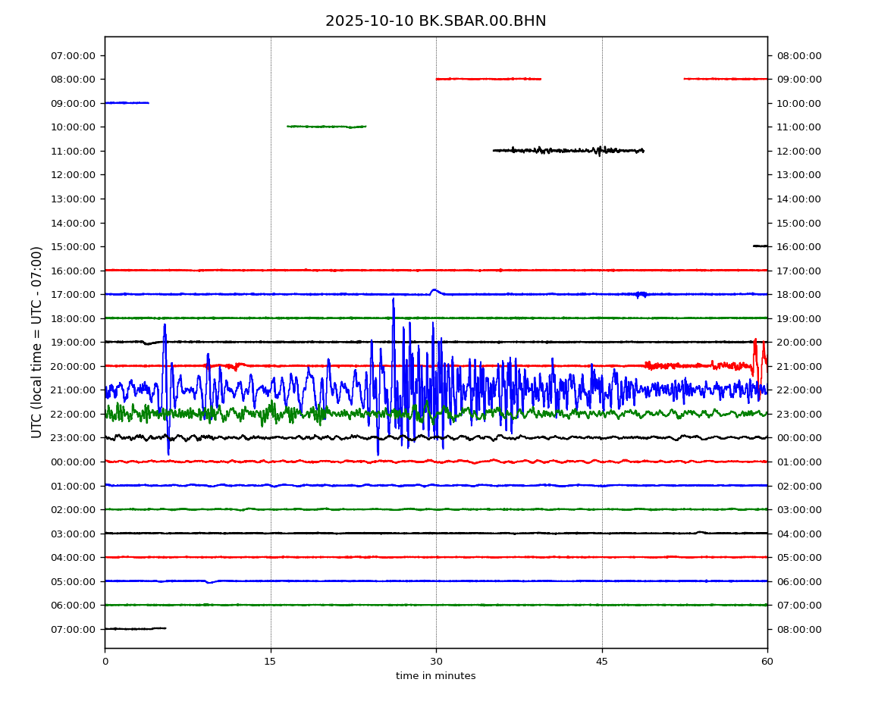Click the 03:00:00 label on the UTC axis
Image resolution: width=872 pixels, height=720 pixels.
[74, 534]
